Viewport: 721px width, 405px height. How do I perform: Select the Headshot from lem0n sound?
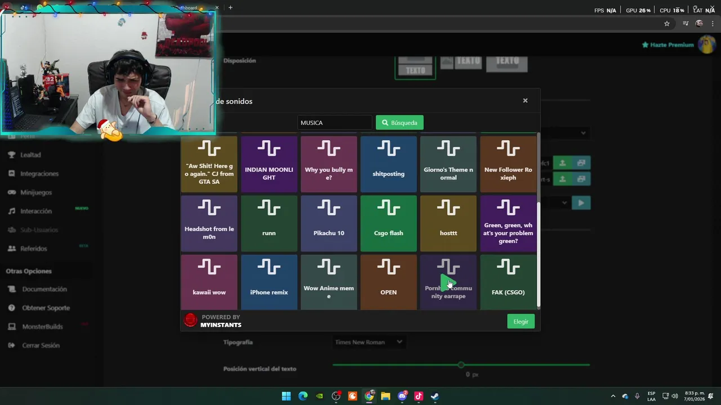tap(209, 223)
